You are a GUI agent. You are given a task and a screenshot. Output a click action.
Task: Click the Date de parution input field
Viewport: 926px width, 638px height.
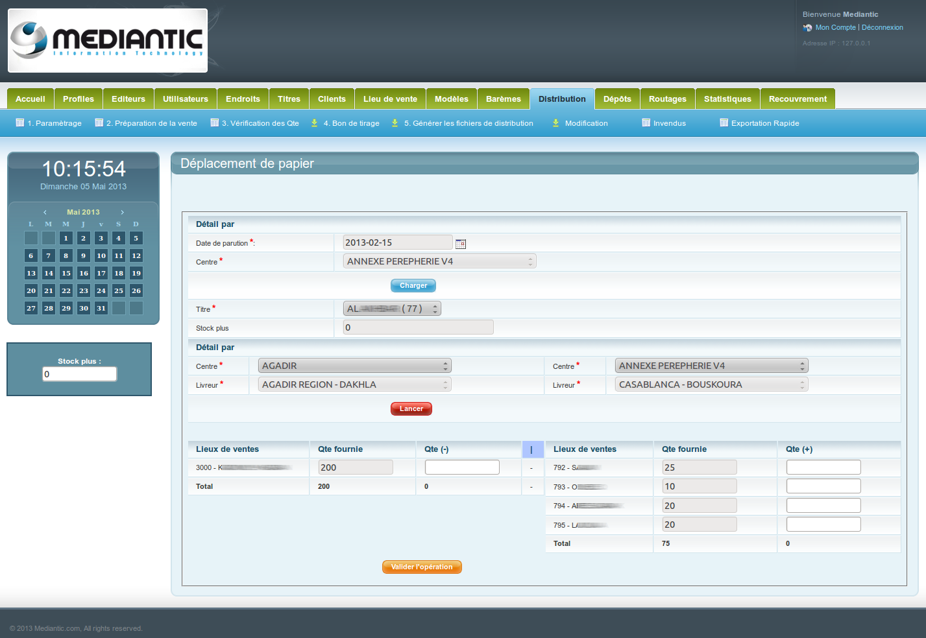point(398,242)
